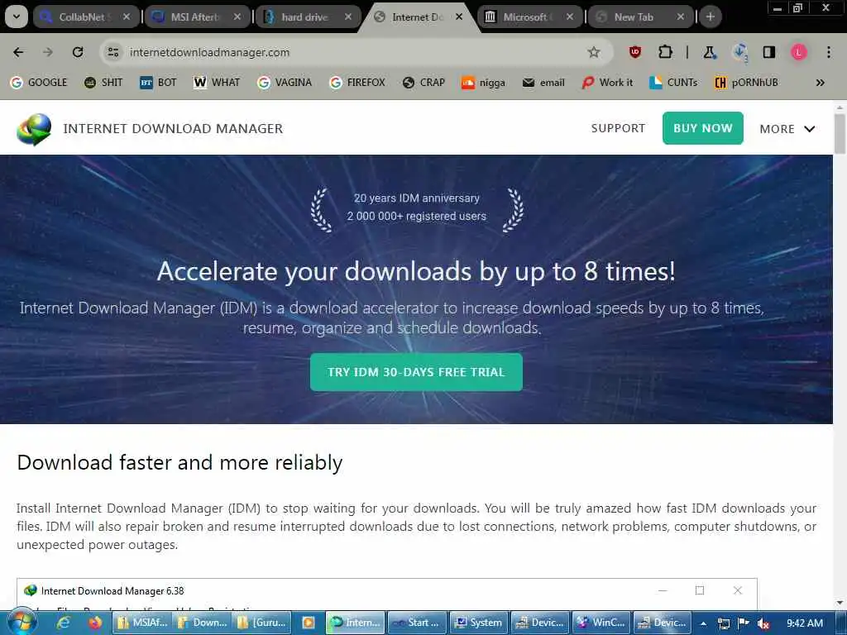Screen dimensions: 847x635
Task: Open the media player taskbar icon
Action: 309,623
